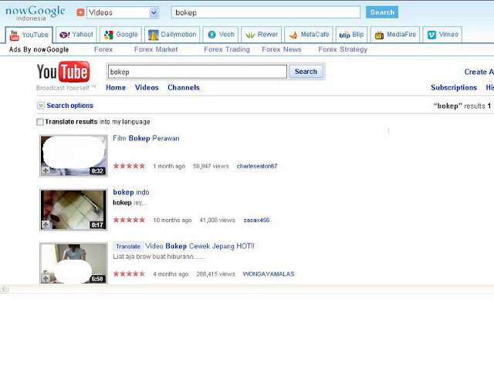Image resolution: width=494 pixels, height=370 pixels.
Task: Switch to the Yahoo! tab
Action: click(76, 35)
